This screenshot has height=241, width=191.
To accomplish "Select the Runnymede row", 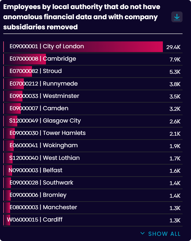I will (93, 84).
